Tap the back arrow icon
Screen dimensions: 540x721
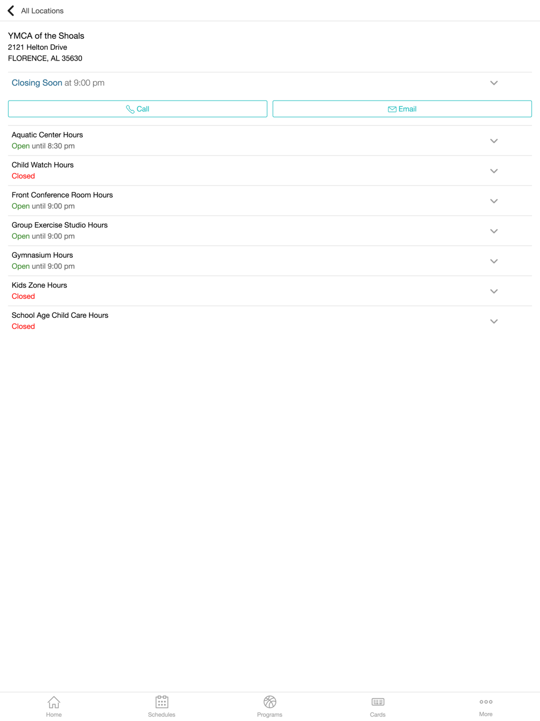[11, 11]
